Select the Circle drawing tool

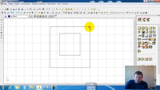pyautogui.click(x=1, y=20)
